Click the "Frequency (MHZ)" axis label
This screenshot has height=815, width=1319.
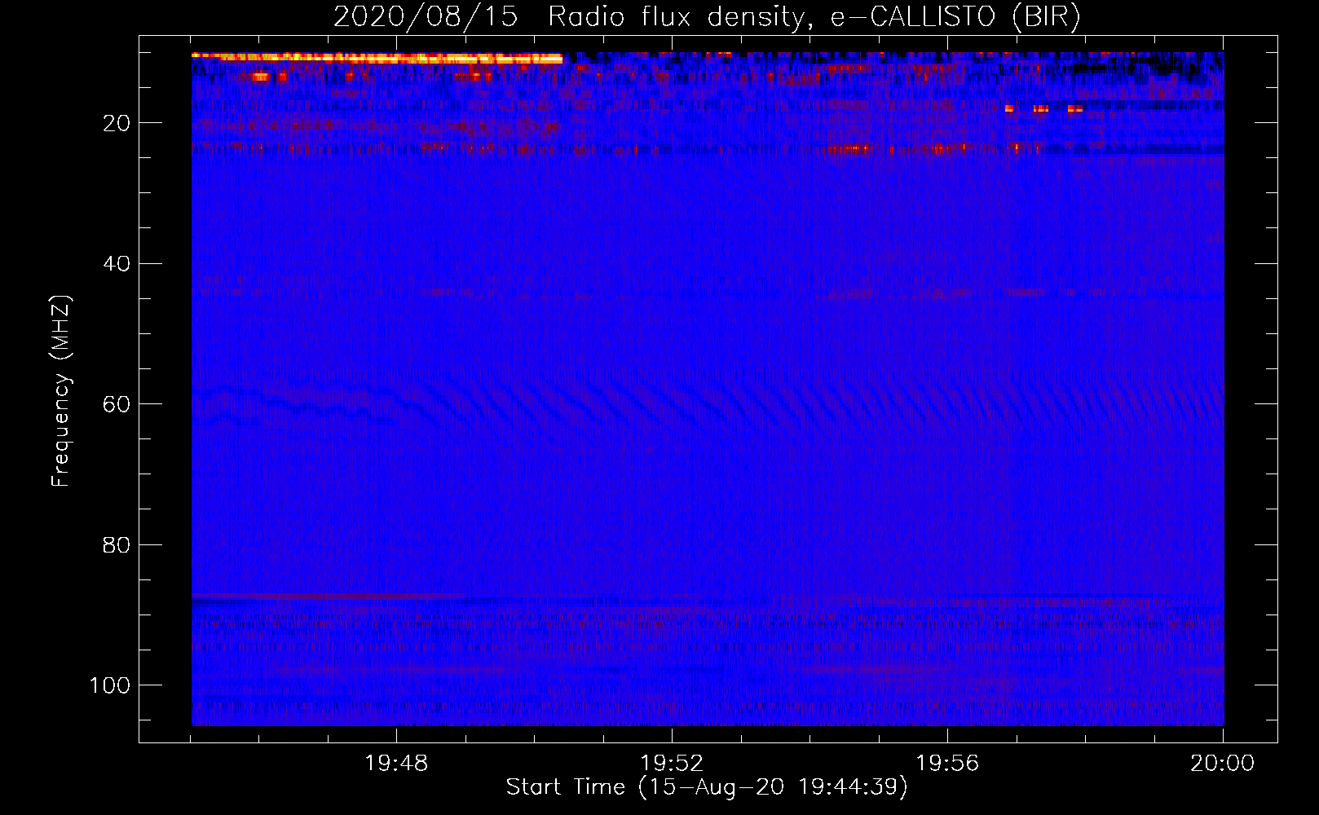tap(61, 391)
